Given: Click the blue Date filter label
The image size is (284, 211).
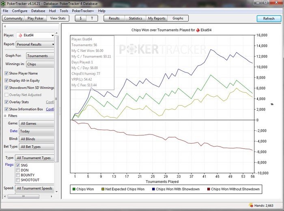Looking at the screenshot, I should pos(14,131).
